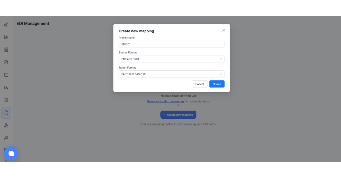341x178 pixels.
Task: Close the Create new mapping dialog
Action: coord(224,30)
